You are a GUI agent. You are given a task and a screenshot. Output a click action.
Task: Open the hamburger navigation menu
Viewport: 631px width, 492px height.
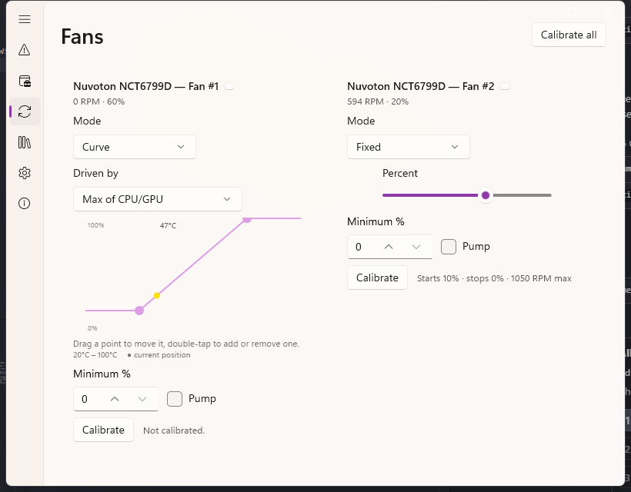[25, 19]
